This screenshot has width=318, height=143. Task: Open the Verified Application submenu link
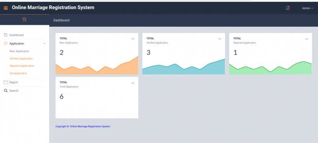click(21, 58)
